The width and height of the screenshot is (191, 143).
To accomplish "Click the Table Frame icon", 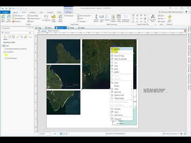I will (119, 18).
